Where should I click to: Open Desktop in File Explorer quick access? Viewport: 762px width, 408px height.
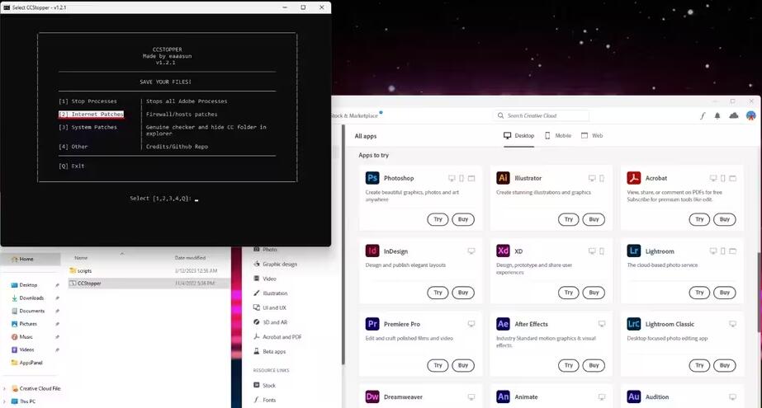(x=28, y=284)
